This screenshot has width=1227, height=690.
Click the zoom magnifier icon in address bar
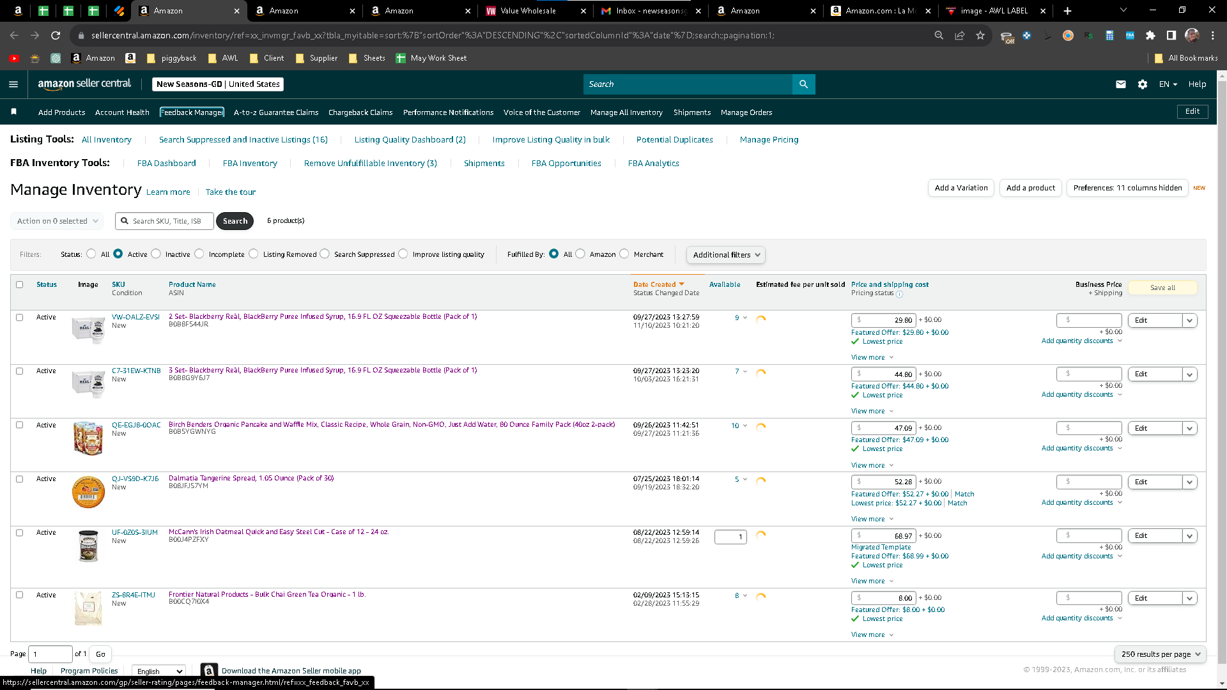(x=939, y=36)
